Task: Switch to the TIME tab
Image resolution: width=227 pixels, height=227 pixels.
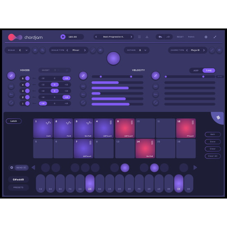Action: click(x=208, y=71)
